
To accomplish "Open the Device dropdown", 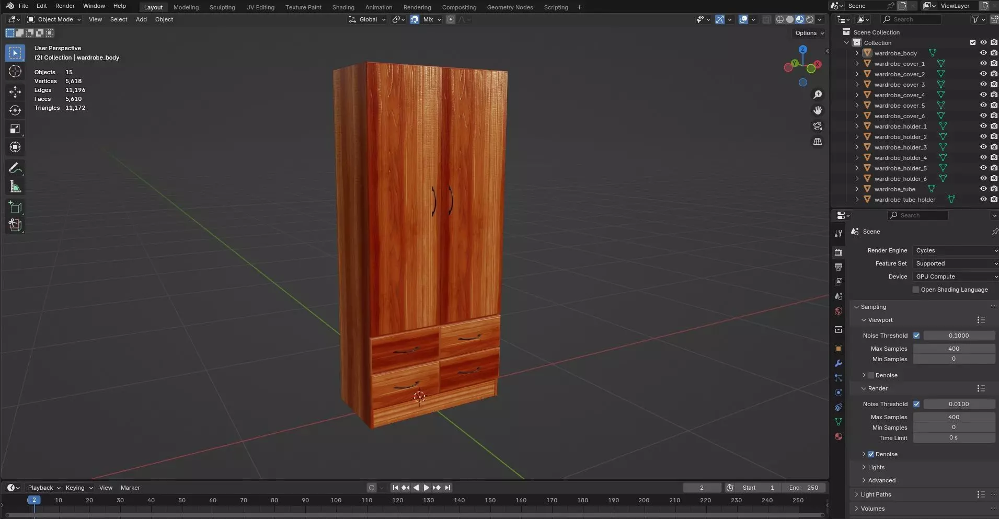I will click(956, 276).
